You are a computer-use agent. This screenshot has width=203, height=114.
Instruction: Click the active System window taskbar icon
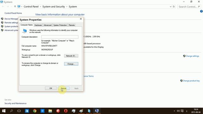coord(97,111)
